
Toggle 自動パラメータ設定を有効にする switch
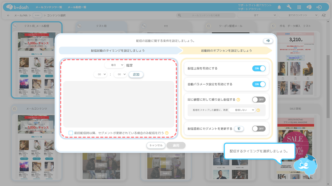(x=259, y=84)
